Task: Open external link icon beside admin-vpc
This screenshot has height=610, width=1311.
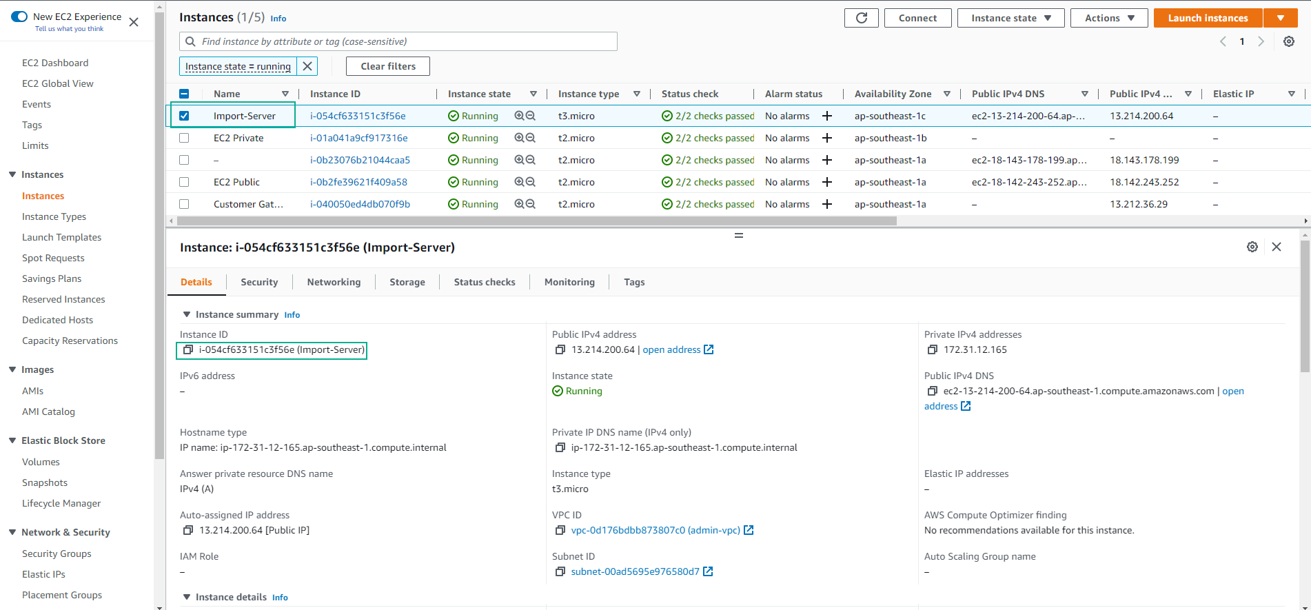Action: [749, 530]
